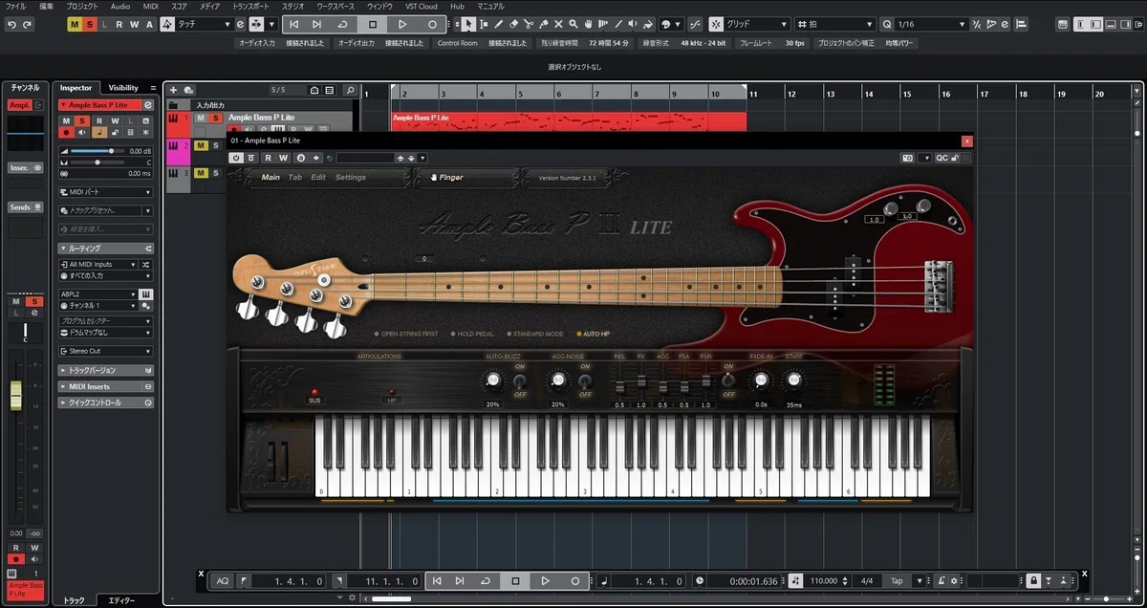Screen dimensions: 1147x608
Task: Toggle cycle loop in top toolbar
Action: [x=342, y=24]
